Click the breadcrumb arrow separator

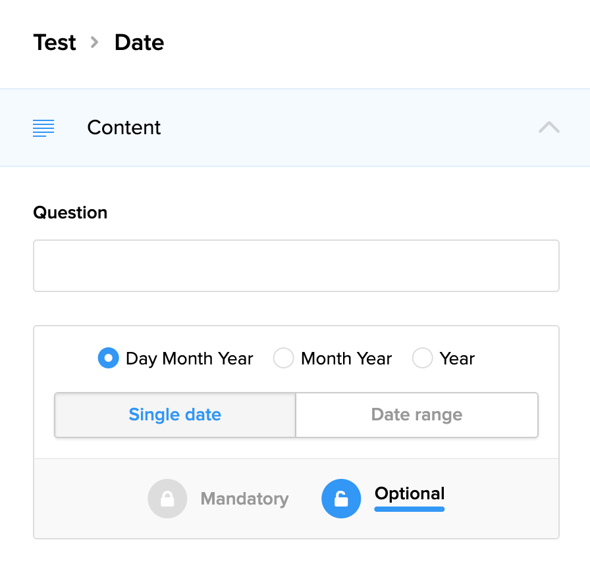click(95, 43)
